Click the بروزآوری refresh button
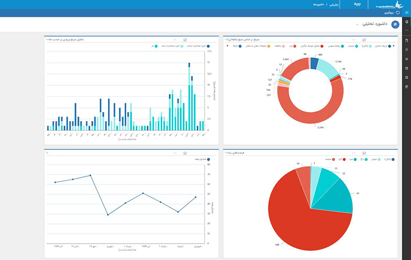Viewport: 411px width, 260px height. tap(390, 13)
